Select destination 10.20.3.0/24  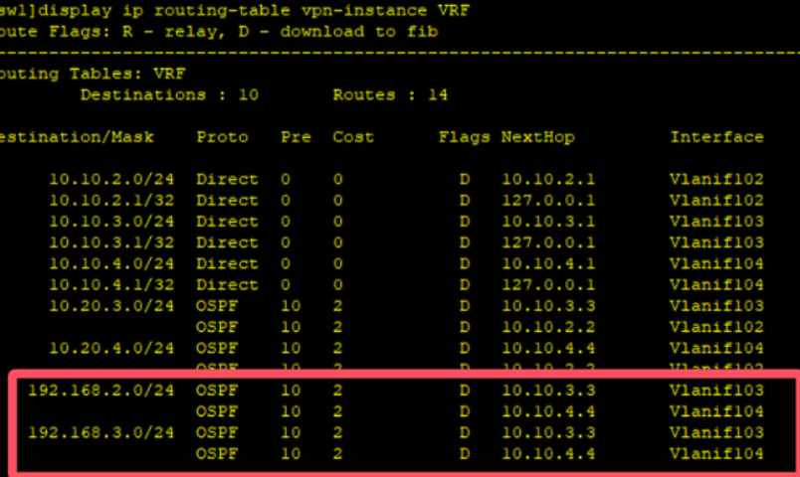111,306
